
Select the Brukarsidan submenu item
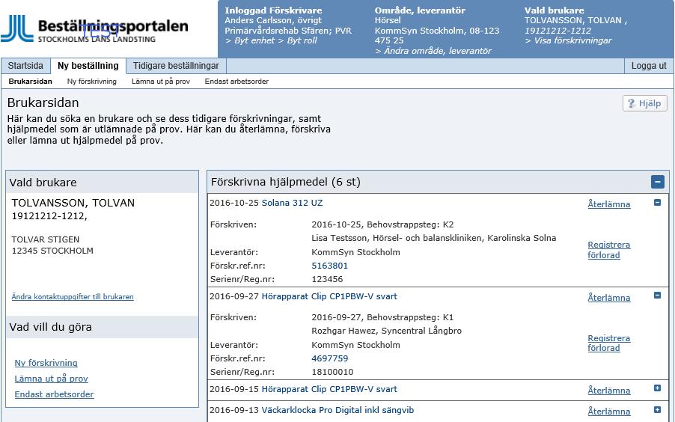(30, 82)
